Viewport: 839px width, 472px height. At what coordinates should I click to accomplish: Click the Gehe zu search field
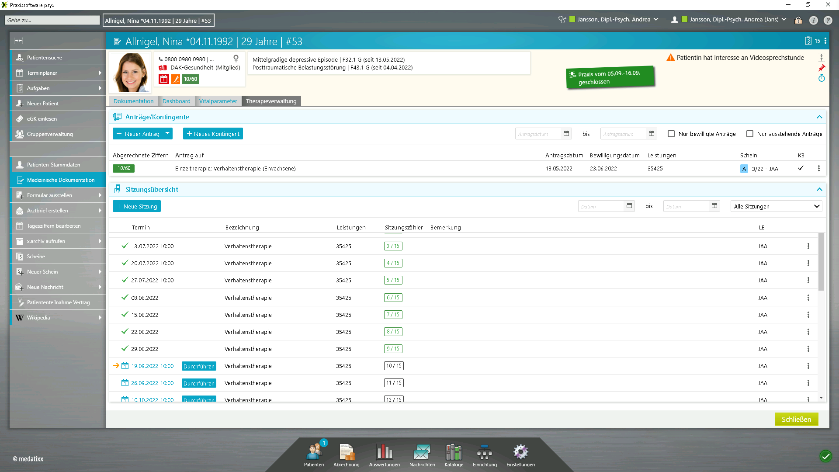pos(52,20)
